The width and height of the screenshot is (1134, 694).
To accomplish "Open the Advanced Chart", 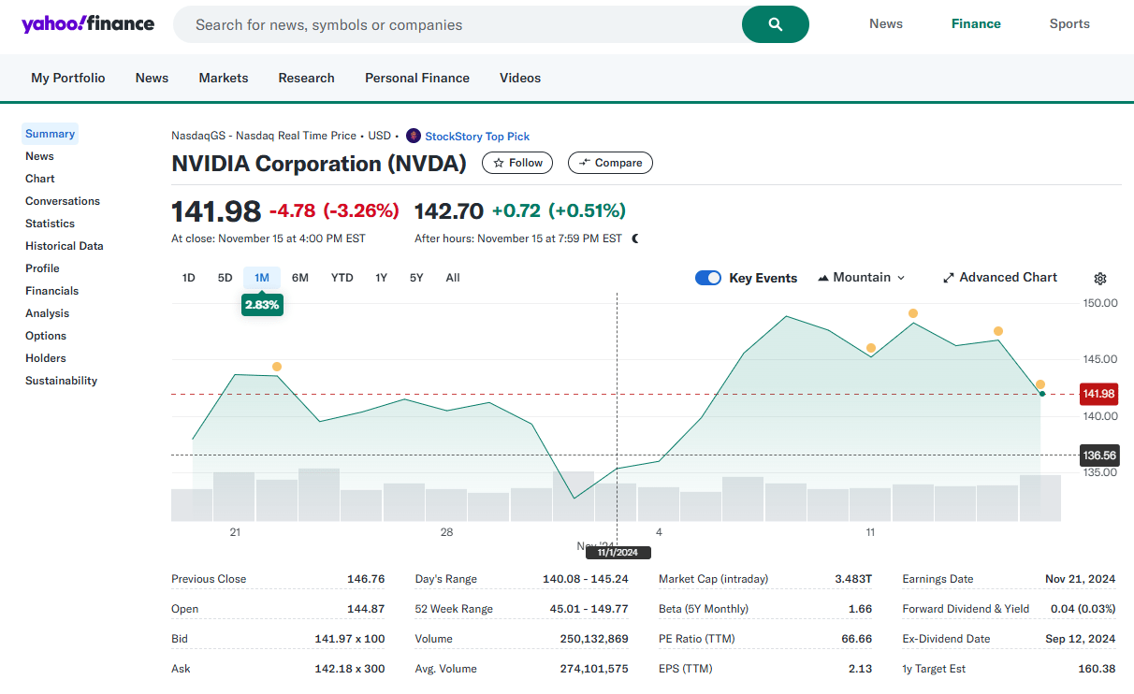I will (x=999, y=278).
